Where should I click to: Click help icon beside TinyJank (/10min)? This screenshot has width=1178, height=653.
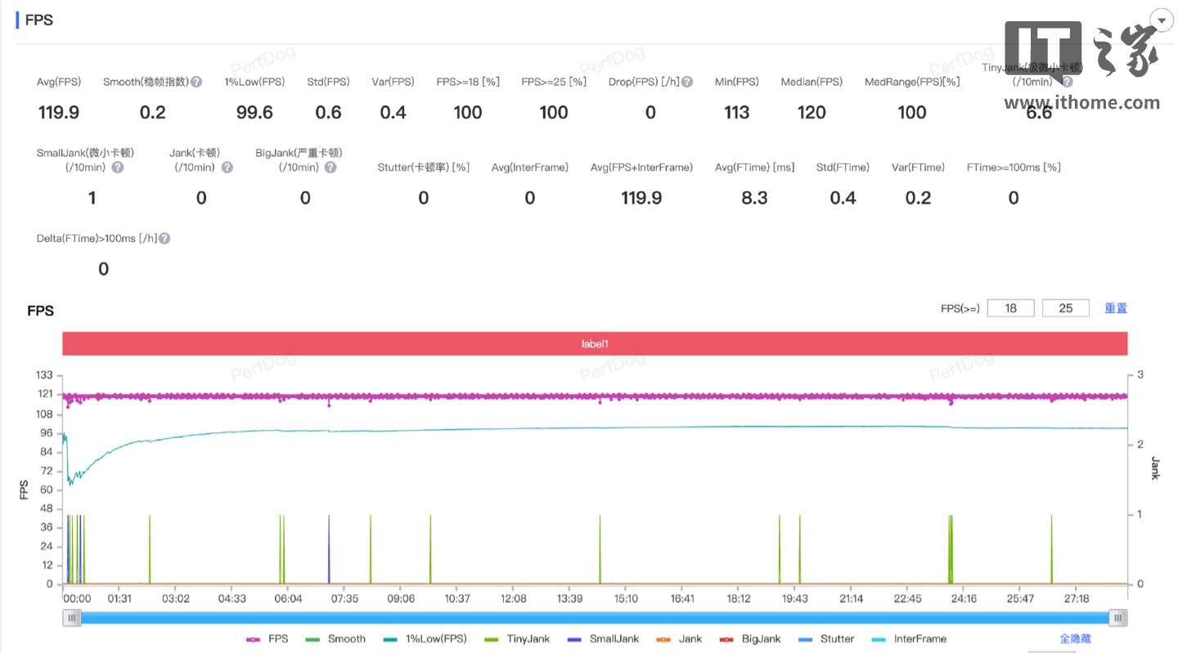coord(1067,82)
